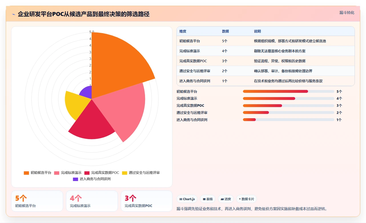Toggle 进入商务与合同谈判 legend color box
Screen dimensions: 366x223
tap(75, 179)
